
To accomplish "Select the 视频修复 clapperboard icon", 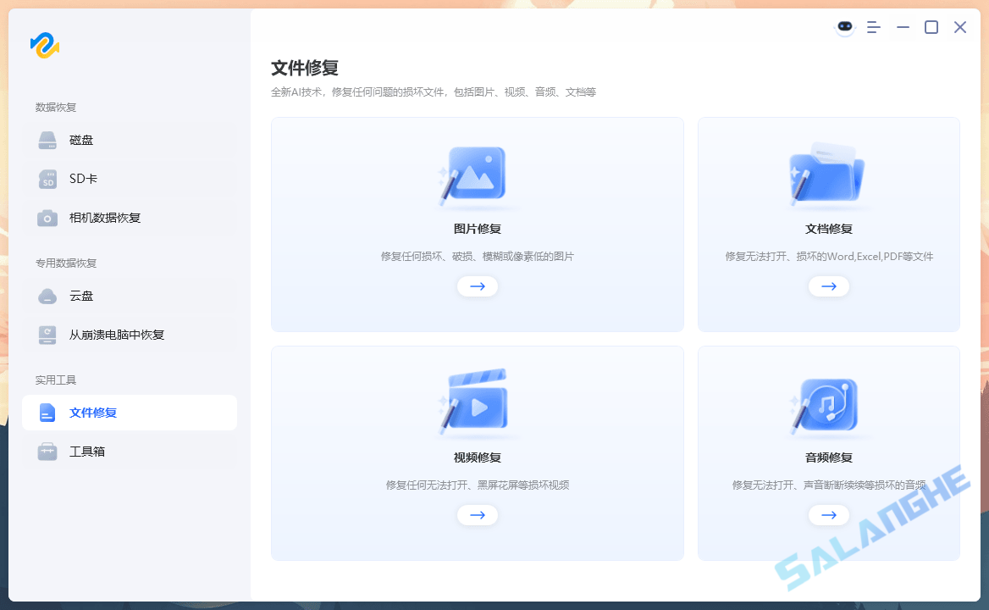I will point(477,402).
